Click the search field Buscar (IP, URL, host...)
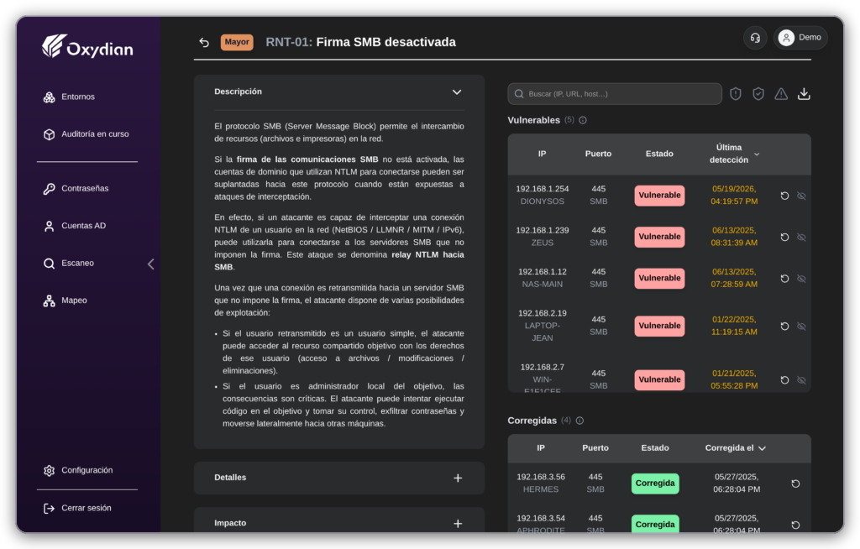The width and height of the screenshot is (860, 549). (615, 94)
